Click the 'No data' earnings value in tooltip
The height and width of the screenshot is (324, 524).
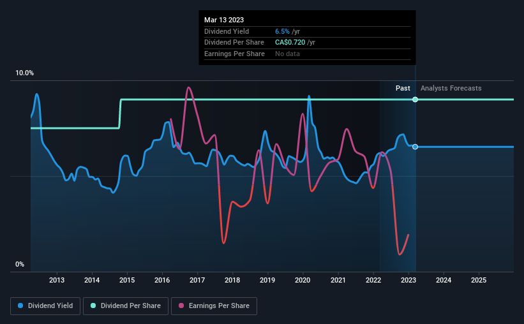click(287, 54)
